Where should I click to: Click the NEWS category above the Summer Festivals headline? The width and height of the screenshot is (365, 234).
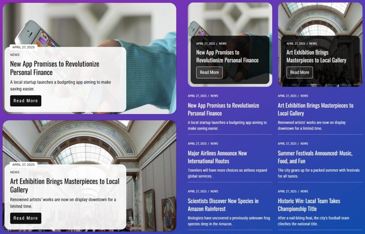[304, 144]
